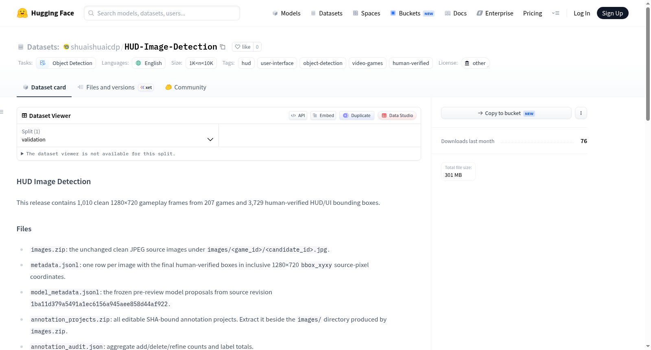This screenshot has height=350, width=651.
Task: Click the annotation_projects.zip file name text
Action: [70, 320]
